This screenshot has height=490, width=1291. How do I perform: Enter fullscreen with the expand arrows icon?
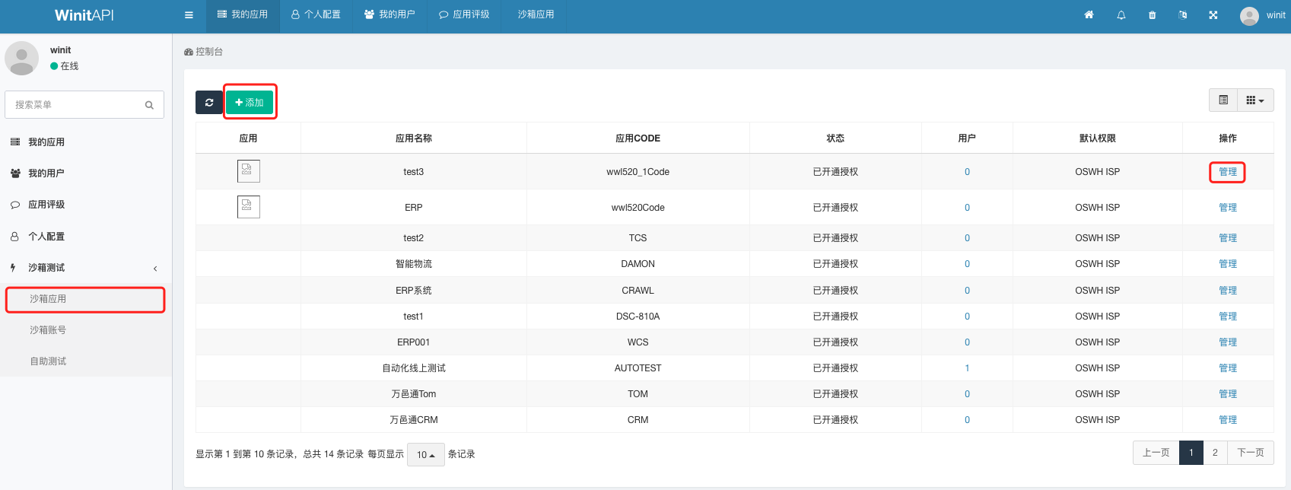1213,15
